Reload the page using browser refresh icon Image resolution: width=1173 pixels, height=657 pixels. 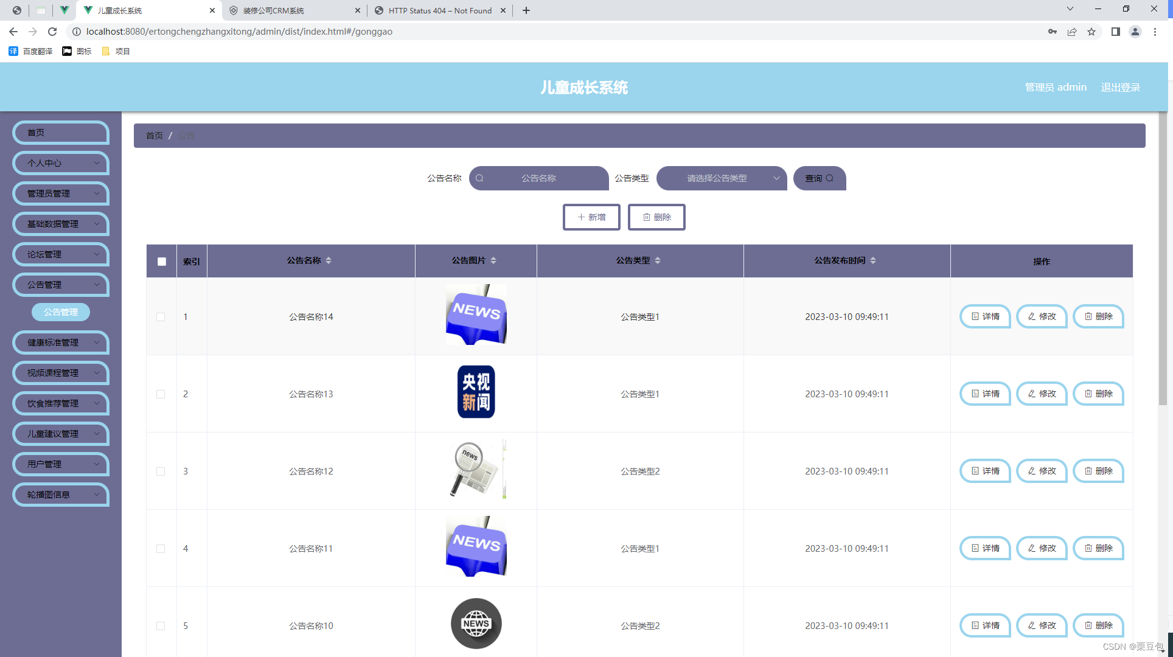click(x=52, y=32)
